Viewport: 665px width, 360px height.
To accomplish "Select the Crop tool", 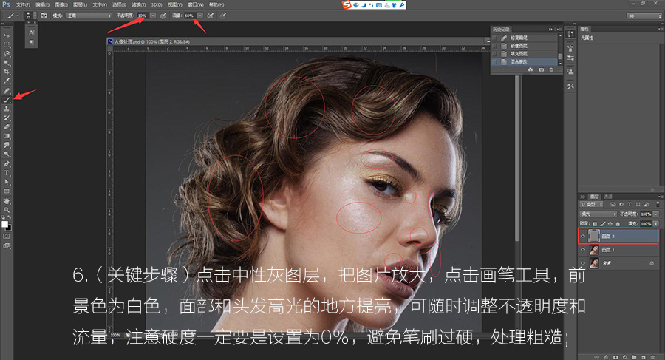I will 7,72.
